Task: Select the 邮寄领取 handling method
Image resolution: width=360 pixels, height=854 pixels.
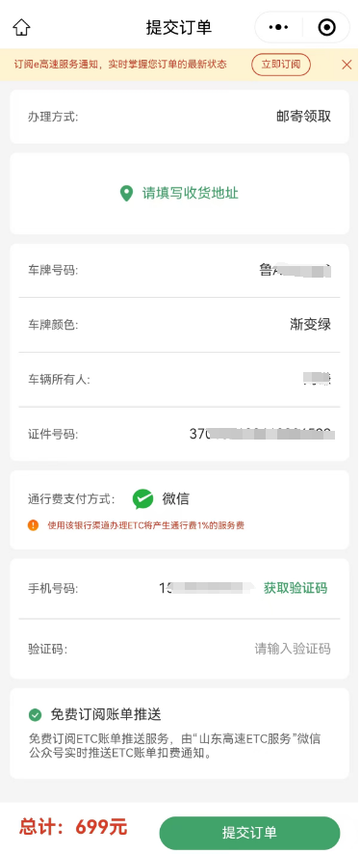Action: [303, 117]
